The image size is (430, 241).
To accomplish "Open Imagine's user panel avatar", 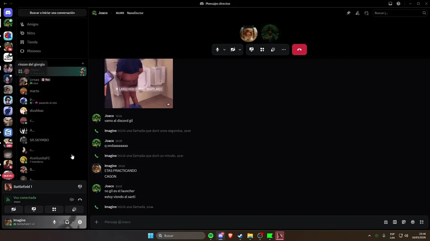I will (8, 222).
